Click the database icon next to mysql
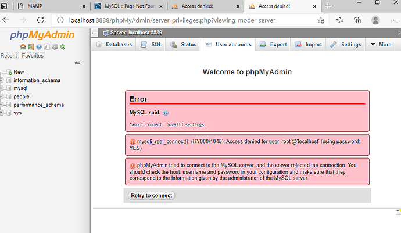Screen dimensions: 401x233 pyautogui.click(x=9, y=88)
